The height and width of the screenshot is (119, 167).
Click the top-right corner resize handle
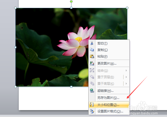pos(127,8)
